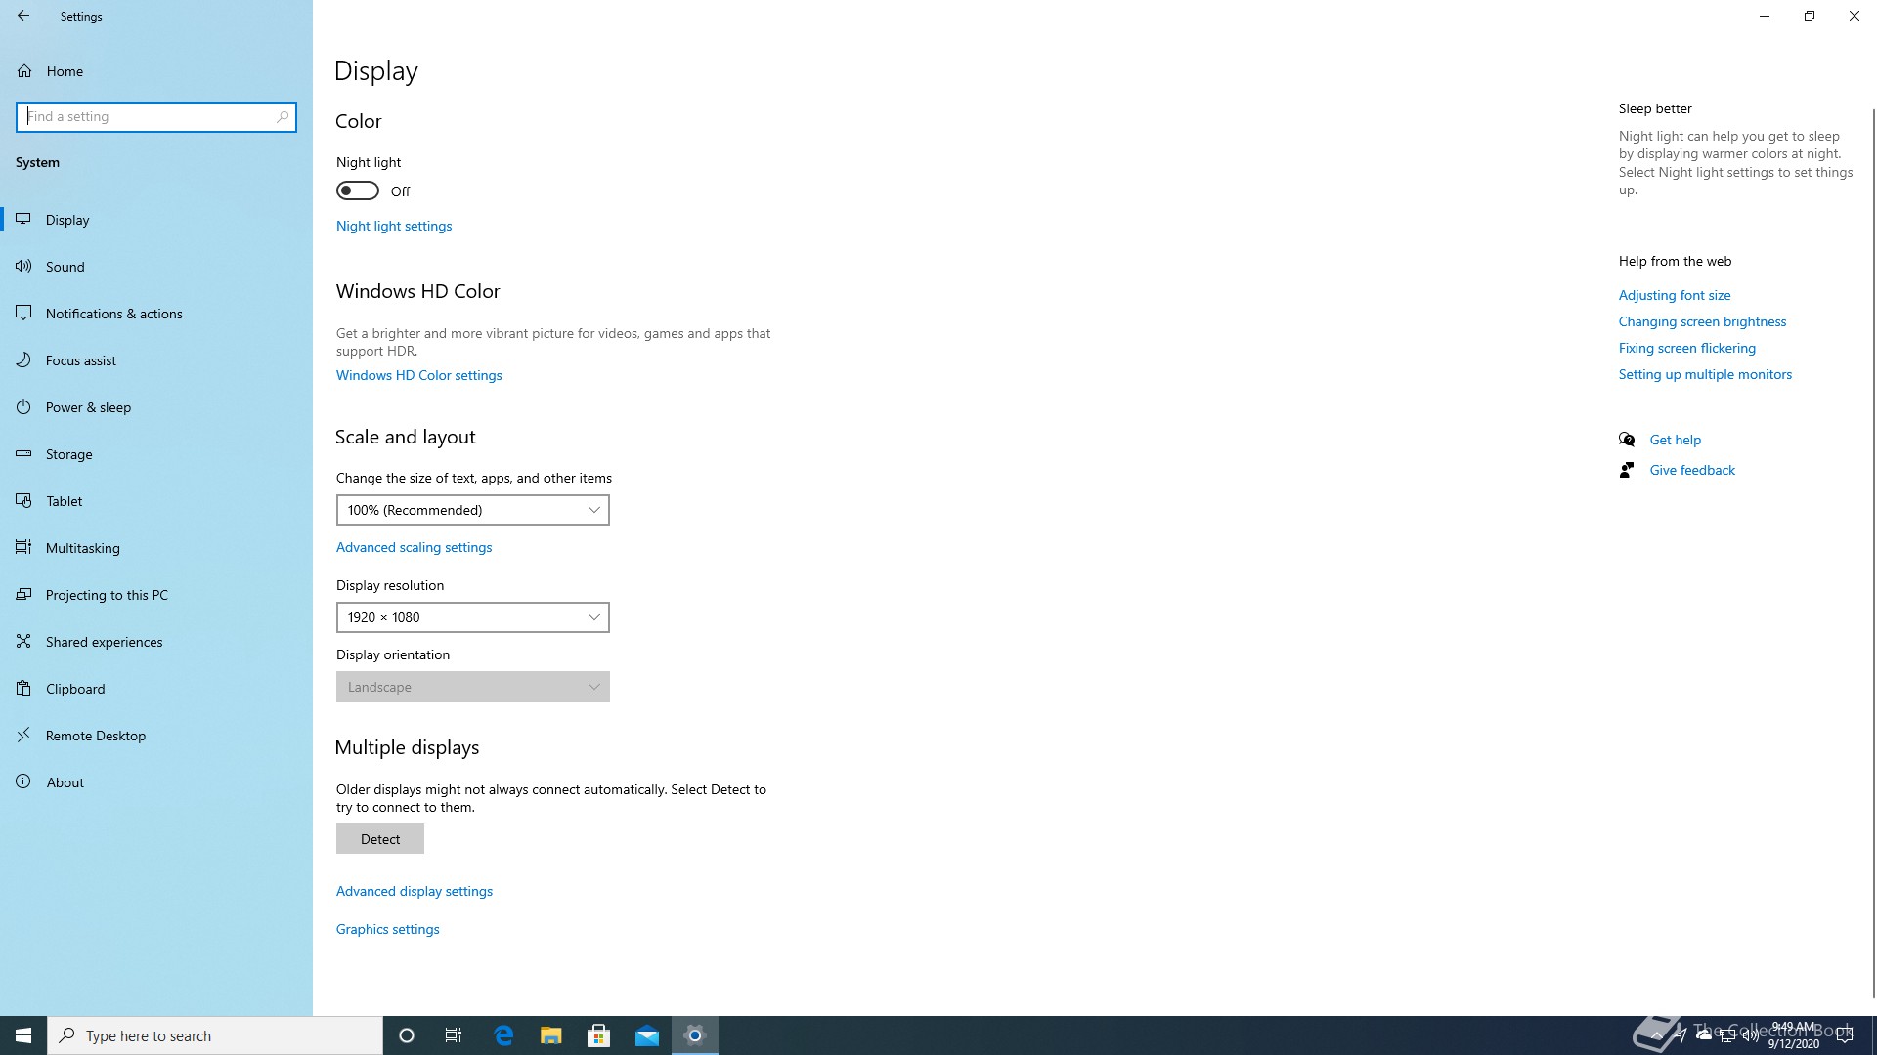Open Mail app from taskbar
The image size is (1877, 1055).
click(x=647, y=1035)
